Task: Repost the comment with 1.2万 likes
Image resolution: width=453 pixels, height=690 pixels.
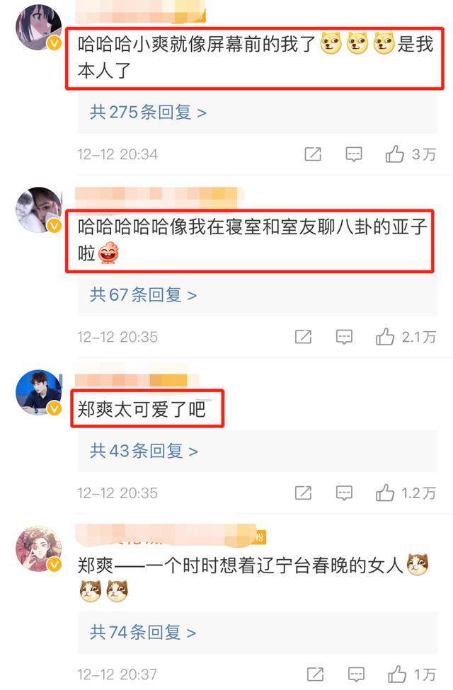Action: 304,493
